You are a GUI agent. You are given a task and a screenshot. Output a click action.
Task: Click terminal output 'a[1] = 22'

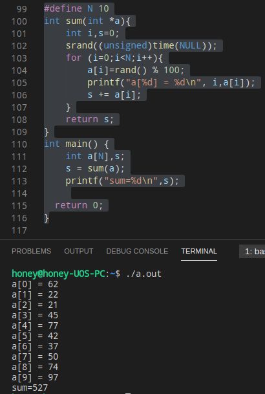pos(35,294)
